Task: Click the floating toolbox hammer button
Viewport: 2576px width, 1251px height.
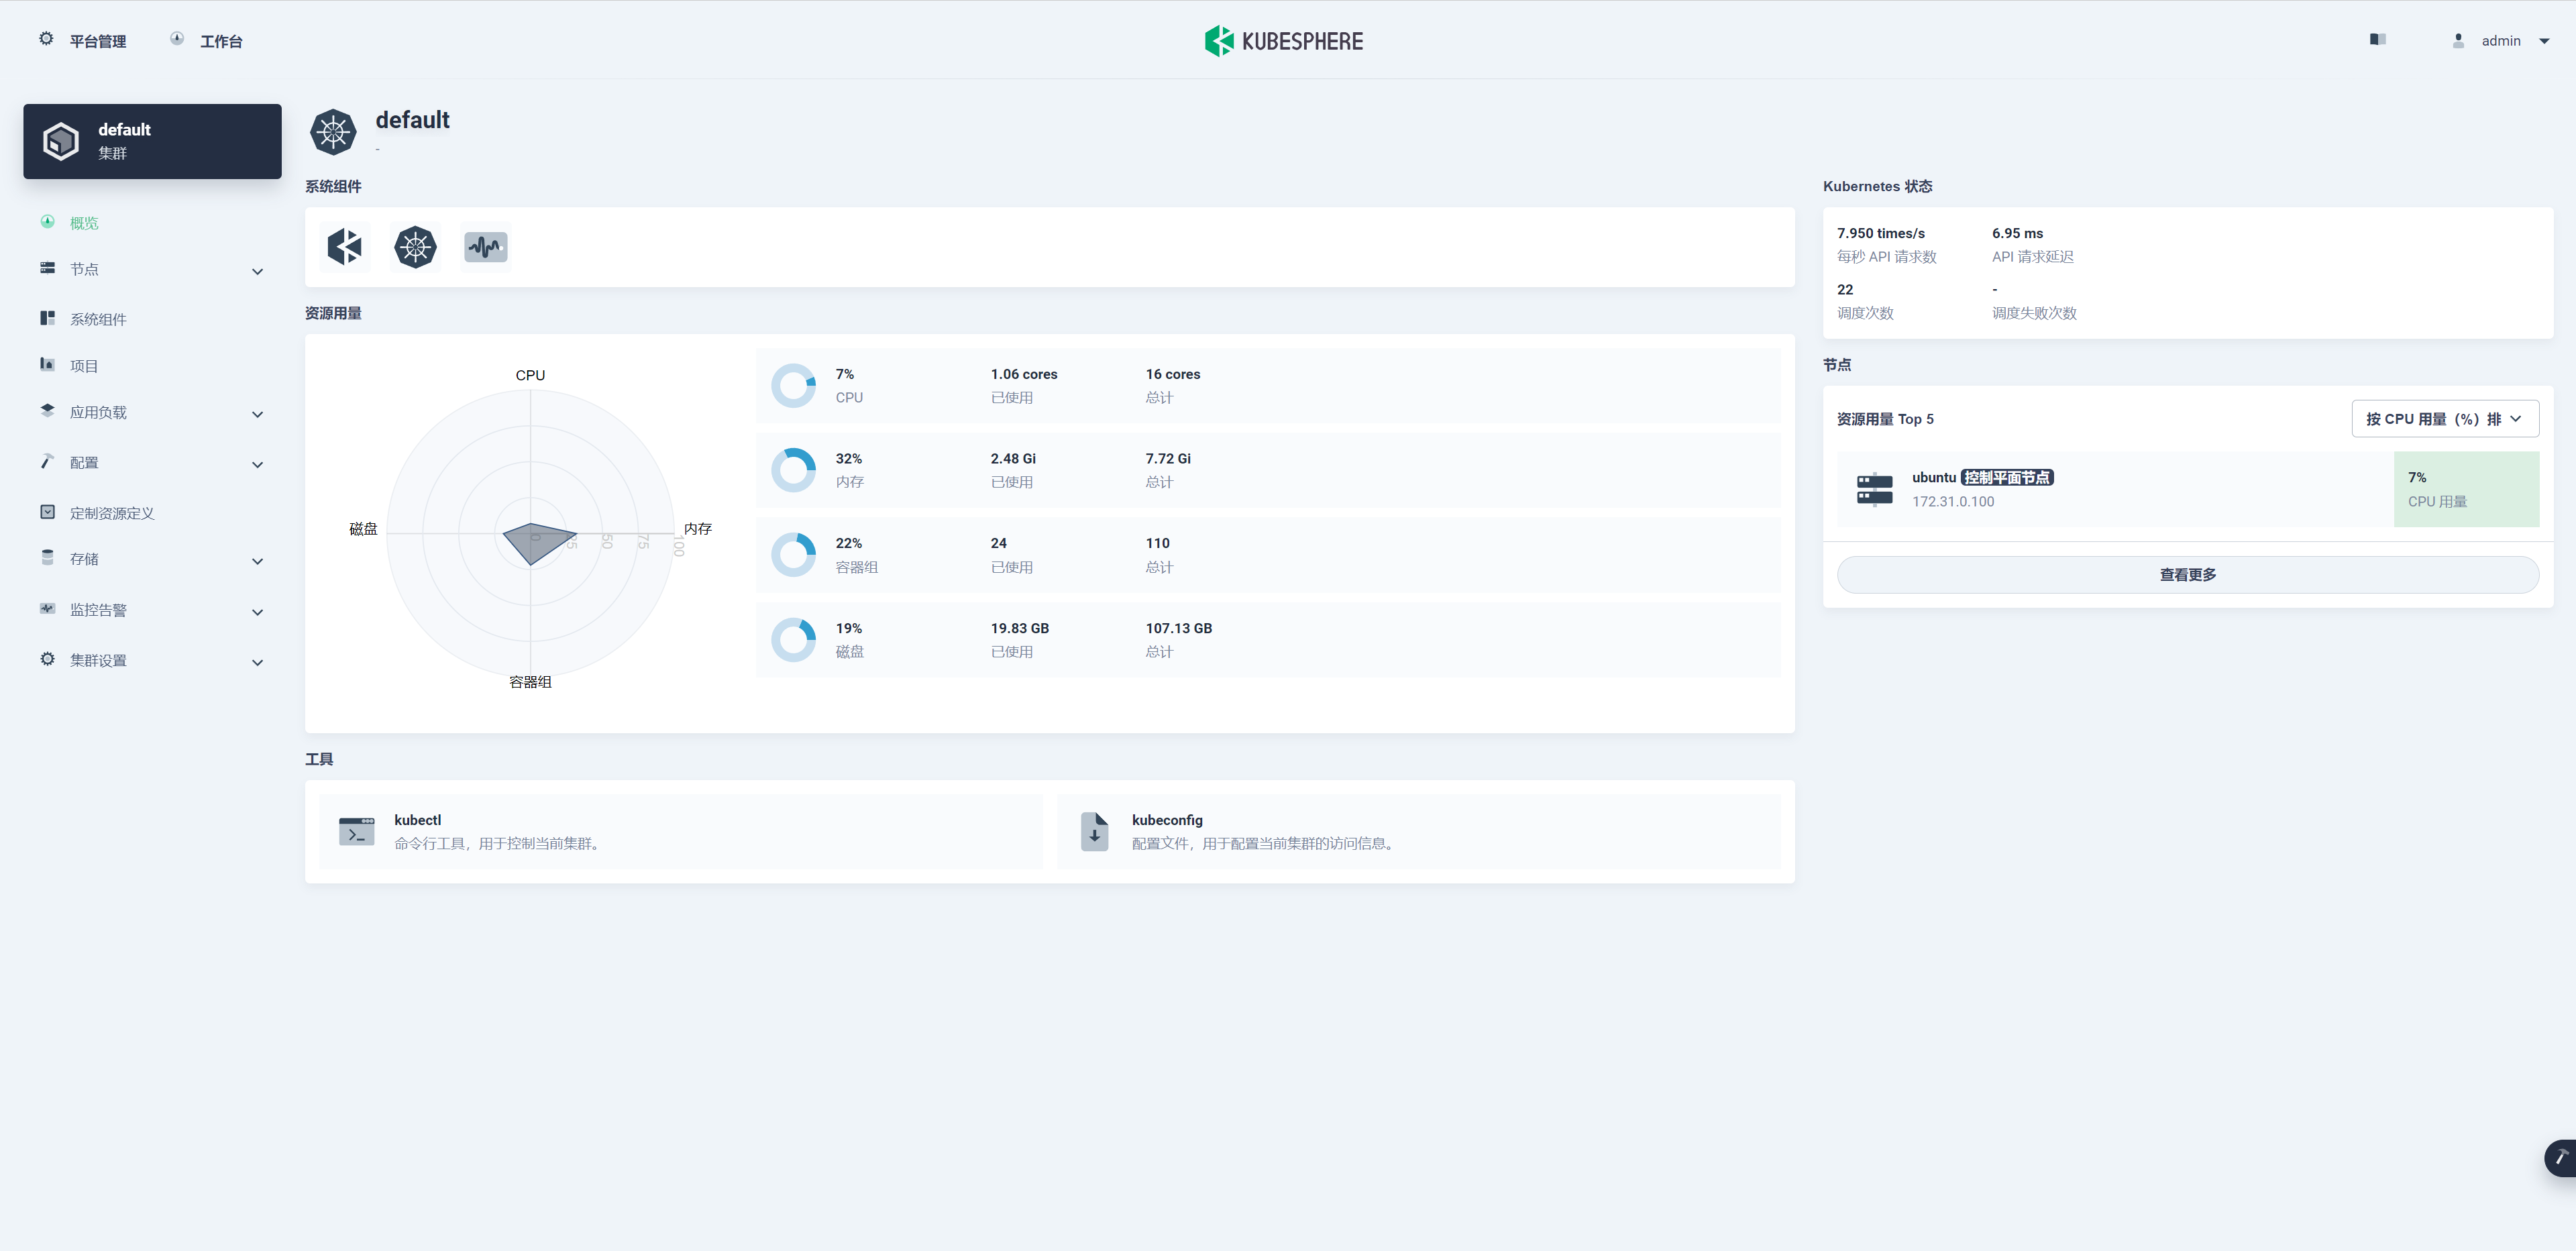Action: (x=2560, y=1158)
